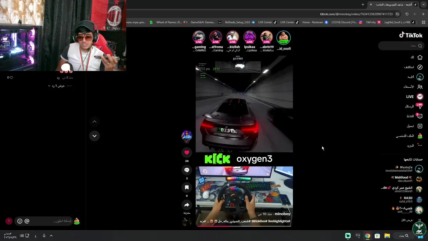This screenshot has height=241, width=428.
Task: Open the Profile avatar icon in sidebar
Action: tap(420, 136)
